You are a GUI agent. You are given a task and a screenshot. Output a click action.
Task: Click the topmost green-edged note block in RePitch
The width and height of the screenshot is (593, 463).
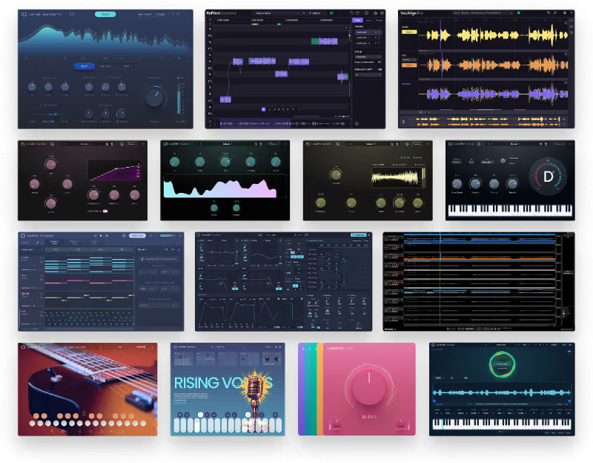coord(324,41)
